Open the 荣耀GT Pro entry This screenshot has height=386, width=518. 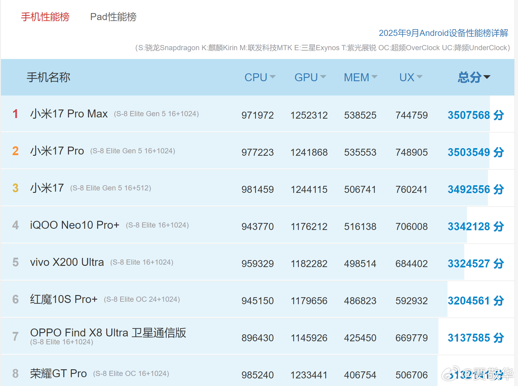pos(59,374)
